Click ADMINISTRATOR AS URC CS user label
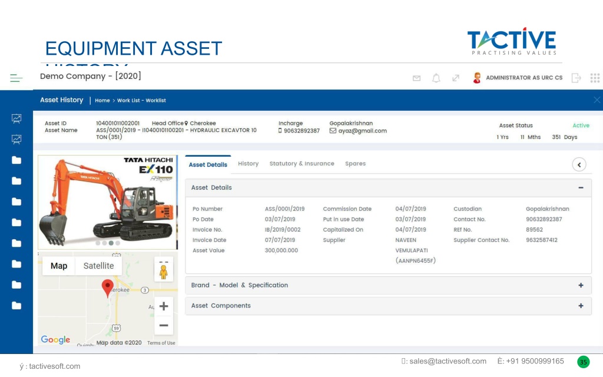 [x=524, y=78]
